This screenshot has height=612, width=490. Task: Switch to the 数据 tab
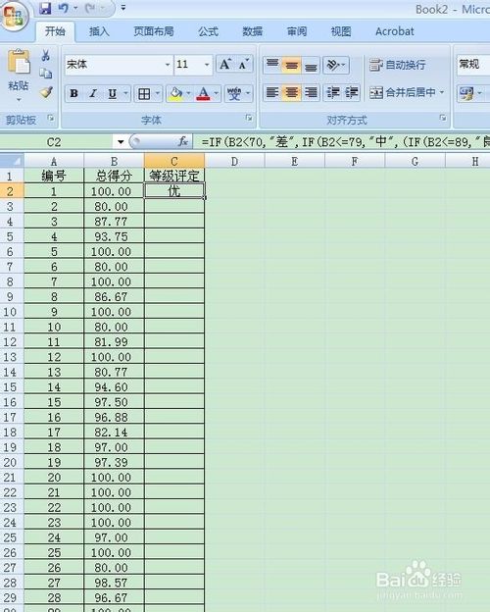point(253,31)
